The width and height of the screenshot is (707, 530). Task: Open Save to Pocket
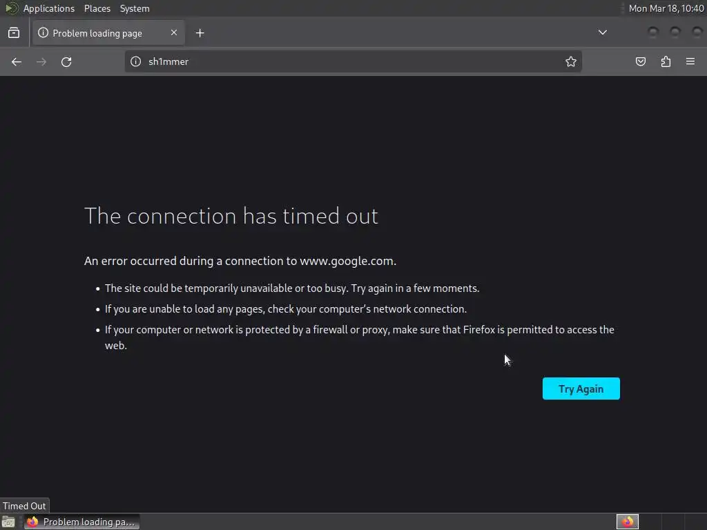click(x=640, y=61)
